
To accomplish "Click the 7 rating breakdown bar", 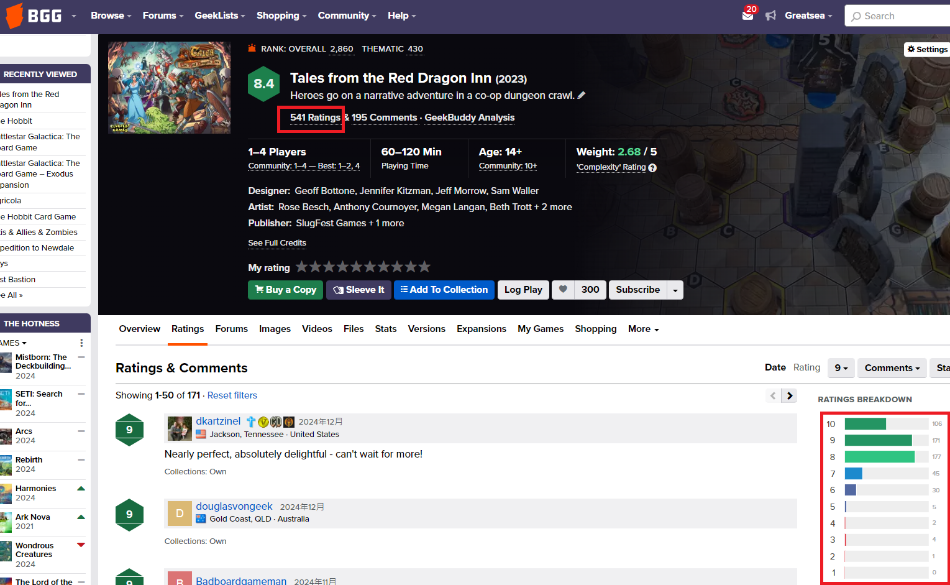I will (x=887, y=474).
